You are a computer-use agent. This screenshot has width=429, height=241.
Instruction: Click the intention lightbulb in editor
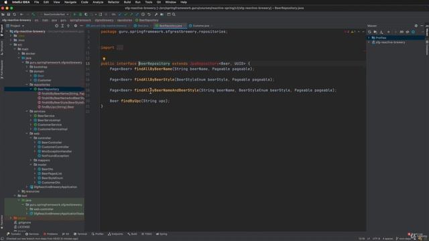point(104,59)
